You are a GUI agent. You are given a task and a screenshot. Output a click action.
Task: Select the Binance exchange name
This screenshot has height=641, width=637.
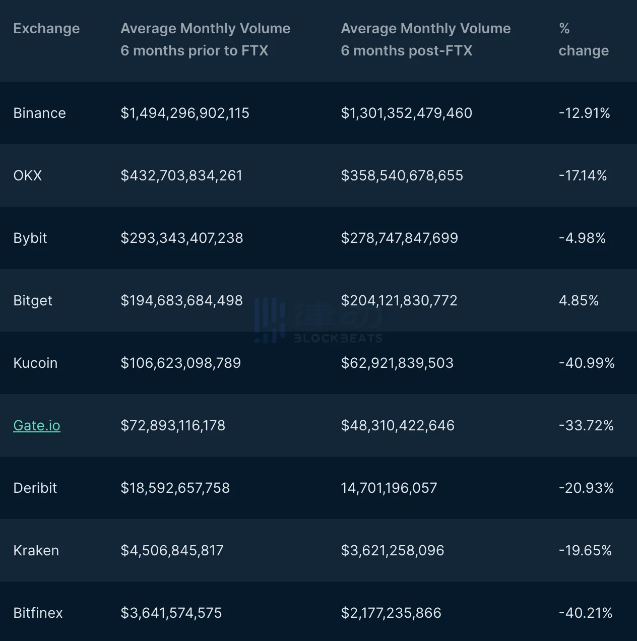[39, 113]
